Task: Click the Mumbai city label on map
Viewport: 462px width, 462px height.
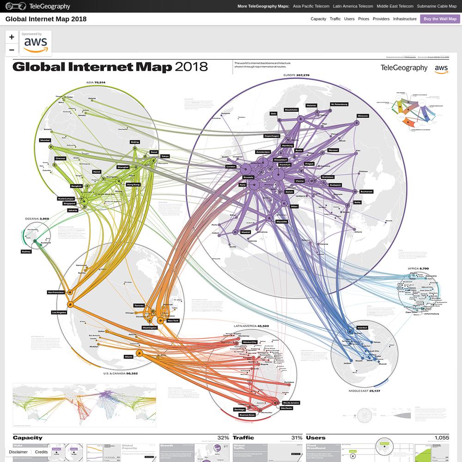Action: (x=45, y=140)
